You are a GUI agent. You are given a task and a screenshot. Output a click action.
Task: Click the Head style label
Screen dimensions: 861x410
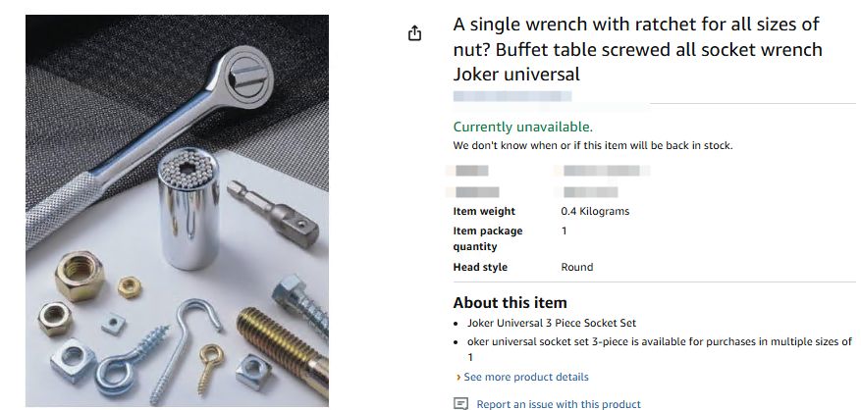pos(480,267)
